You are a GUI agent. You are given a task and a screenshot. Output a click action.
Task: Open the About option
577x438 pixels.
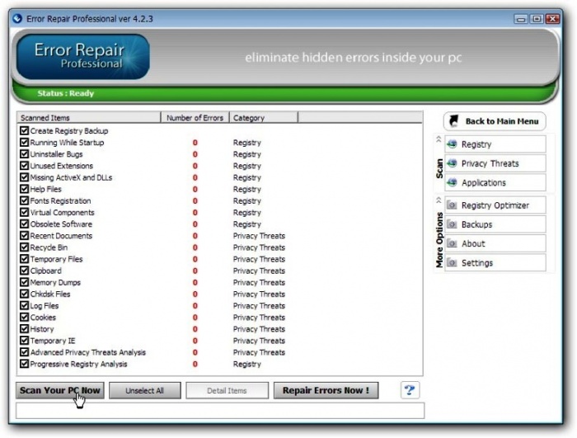495,243
